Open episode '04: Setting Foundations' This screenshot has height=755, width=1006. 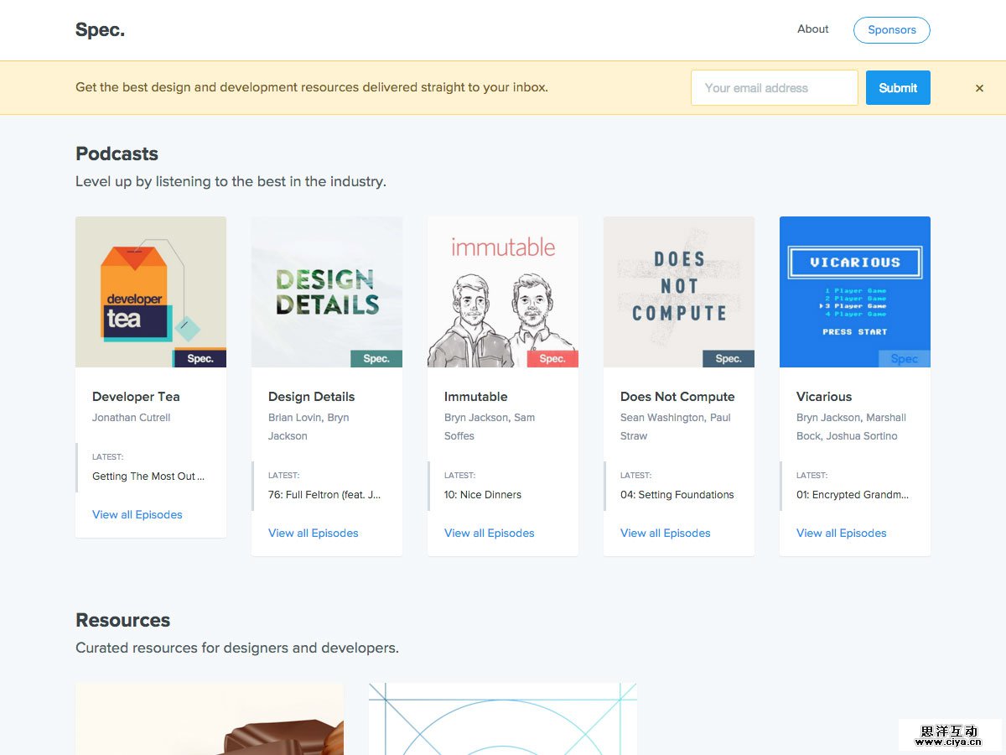(x=677, y=495)
